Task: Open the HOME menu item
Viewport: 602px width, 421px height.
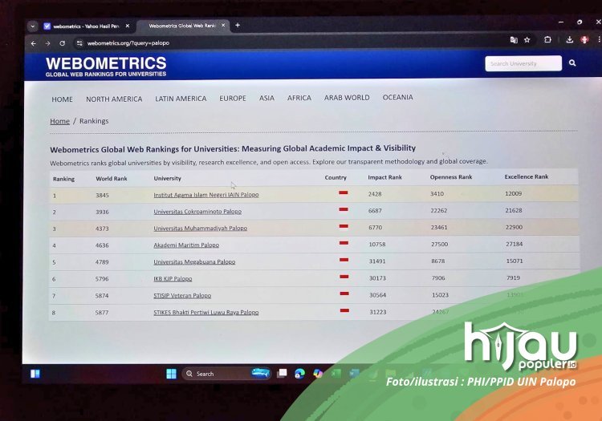Action: 62,99
